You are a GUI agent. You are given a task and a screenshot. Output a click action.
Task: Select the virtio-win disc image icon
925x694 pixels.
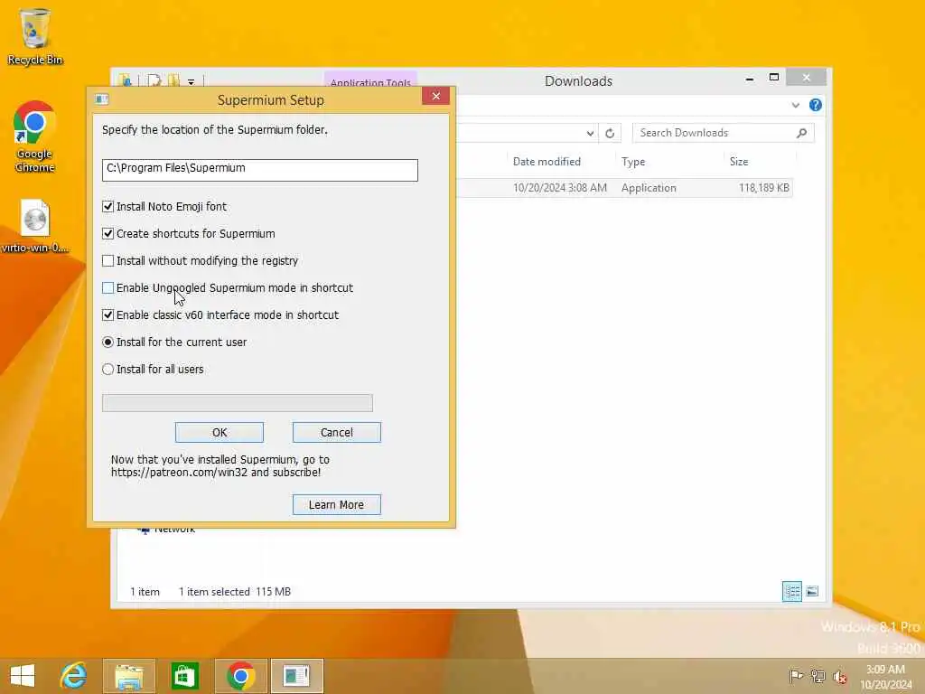tap(34, 227)
